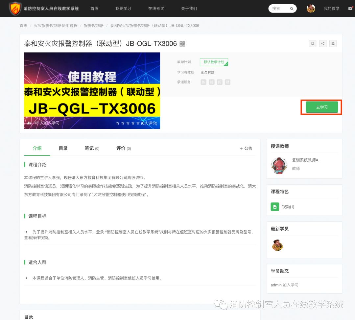This screenshot has height=320, width=355.
Task: Click the 授课教师 panel heading
Action: [280, 146]
